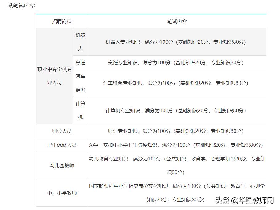Click the 卫生保健人员 cell
The height and width of the screenshot is (210, 280).
62,145
